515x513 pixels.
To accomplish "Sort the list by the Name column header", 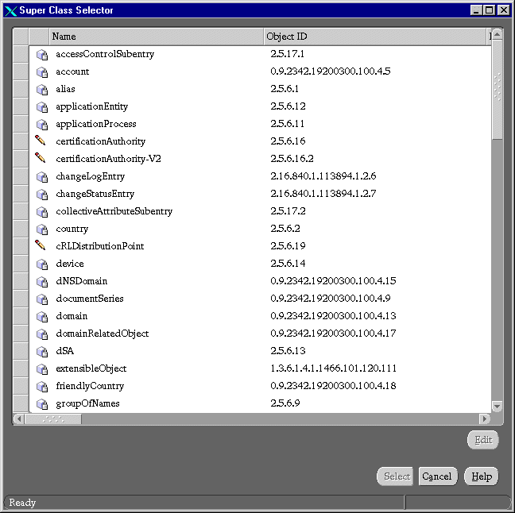I will (x=157, y=37).
